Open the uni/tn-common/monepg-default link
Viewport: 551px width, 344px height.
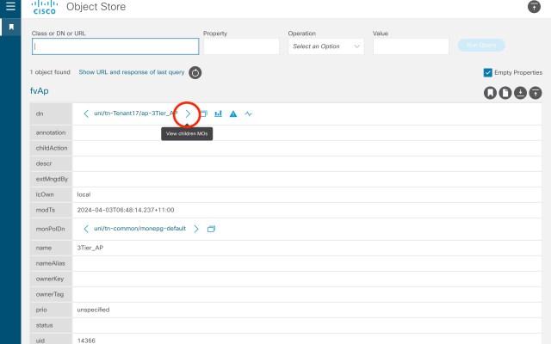140,229
